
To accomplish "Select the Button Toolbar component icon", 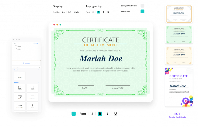I will [20, 106].
